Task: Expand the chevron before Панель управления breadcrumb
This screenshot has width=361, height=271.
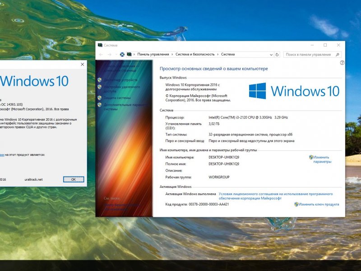Action: pyautogui.click(x=134, y=55)
